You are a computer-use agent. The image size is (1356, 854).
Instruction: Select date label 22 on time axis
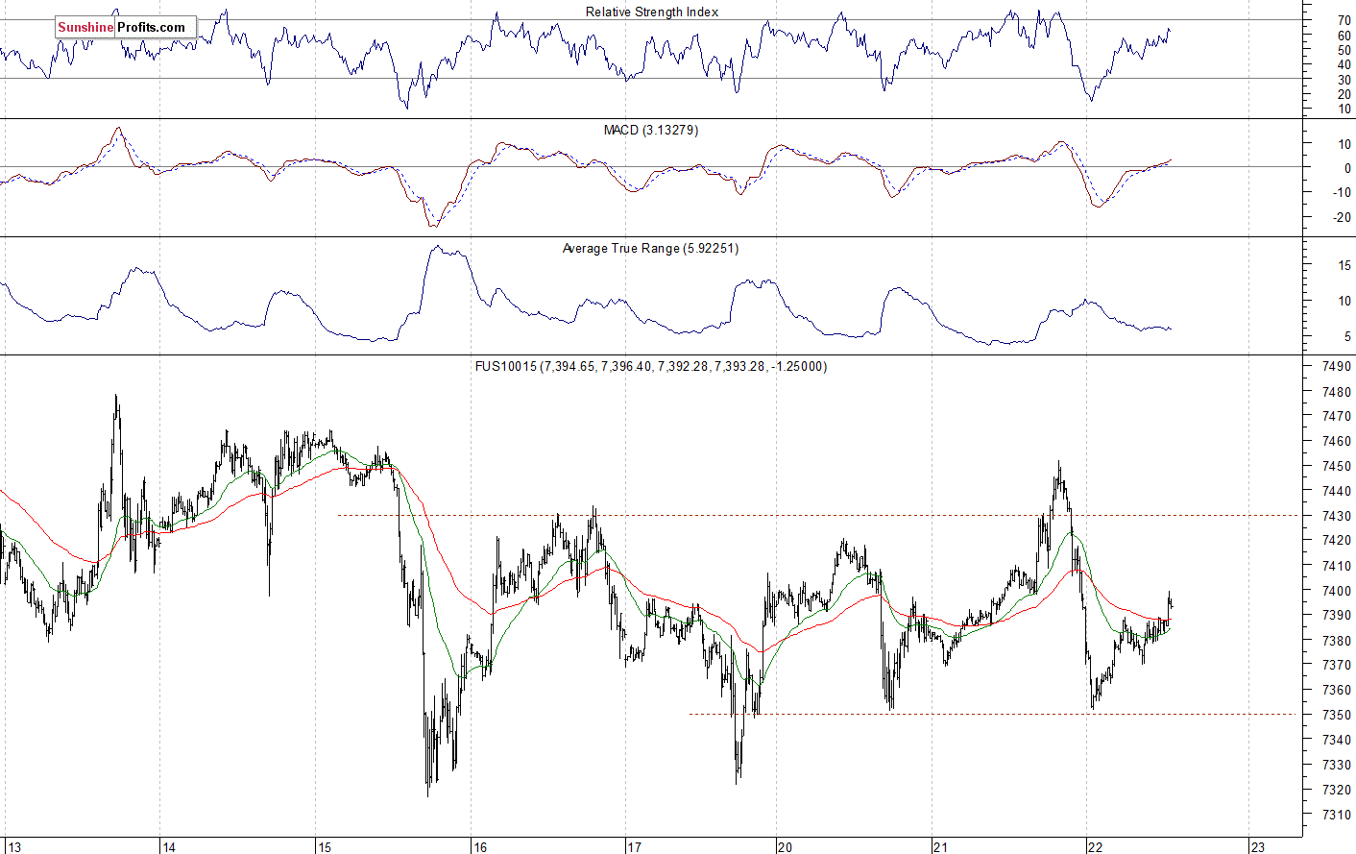click(x=1096, y=847)
